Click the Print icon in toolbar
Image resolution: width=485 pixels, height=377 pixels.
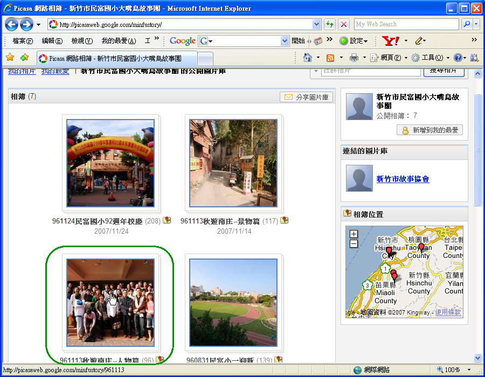354,58
